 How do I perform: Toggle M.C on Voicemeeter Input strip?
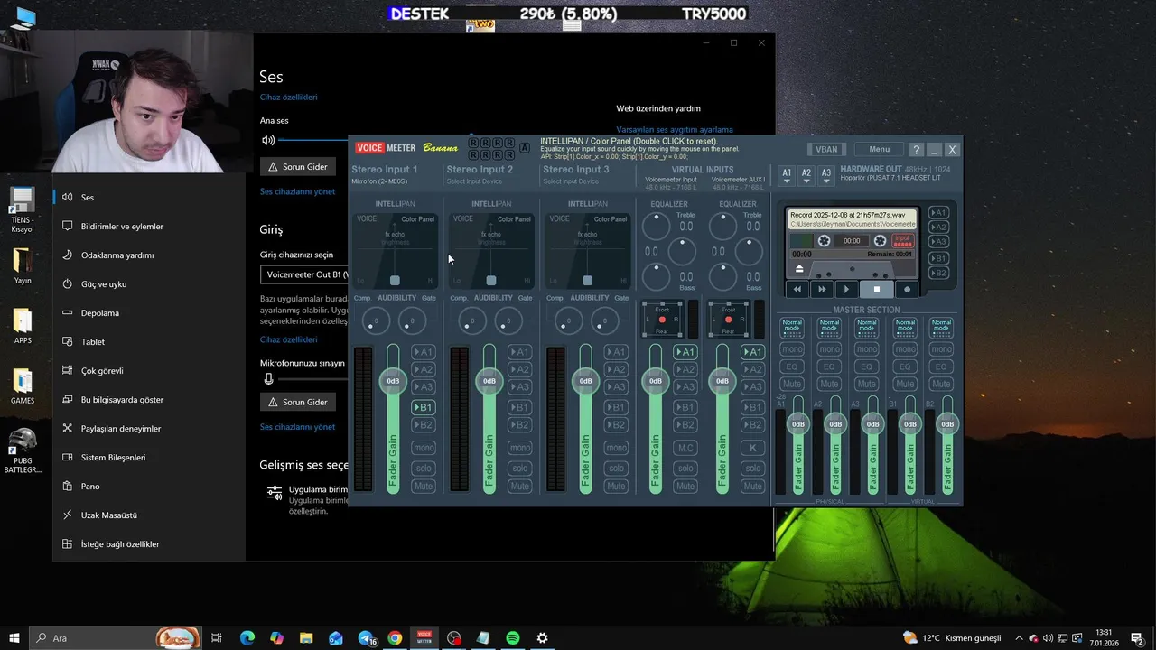click(x=685, y=448)
